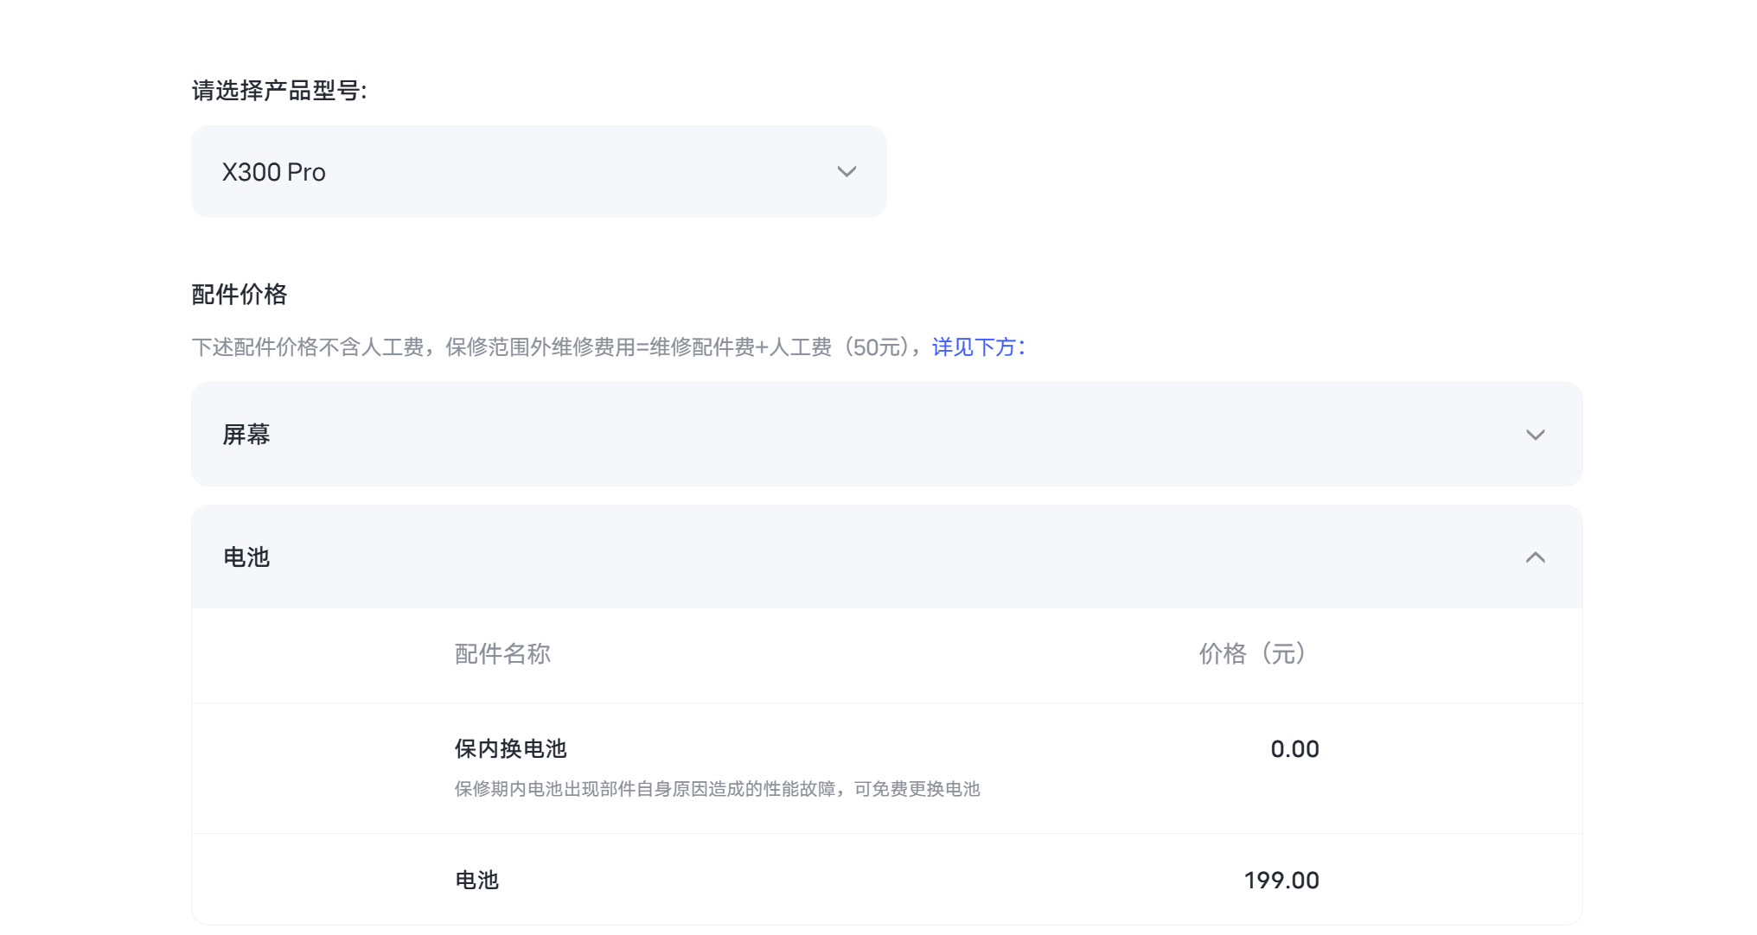Click the chevron in the product model selector

click(847, 171)
